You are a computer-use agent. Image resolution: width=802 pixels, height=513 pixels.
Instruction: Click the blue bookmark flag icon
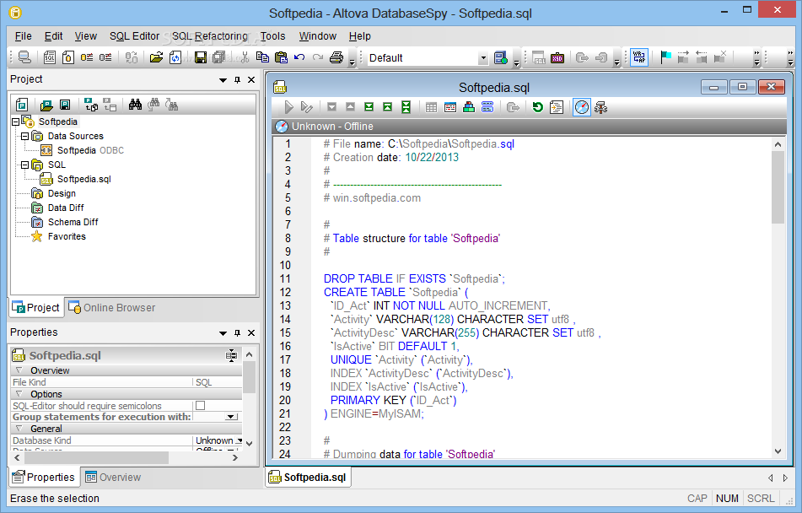pyautogui.click(x=665, y=57)
